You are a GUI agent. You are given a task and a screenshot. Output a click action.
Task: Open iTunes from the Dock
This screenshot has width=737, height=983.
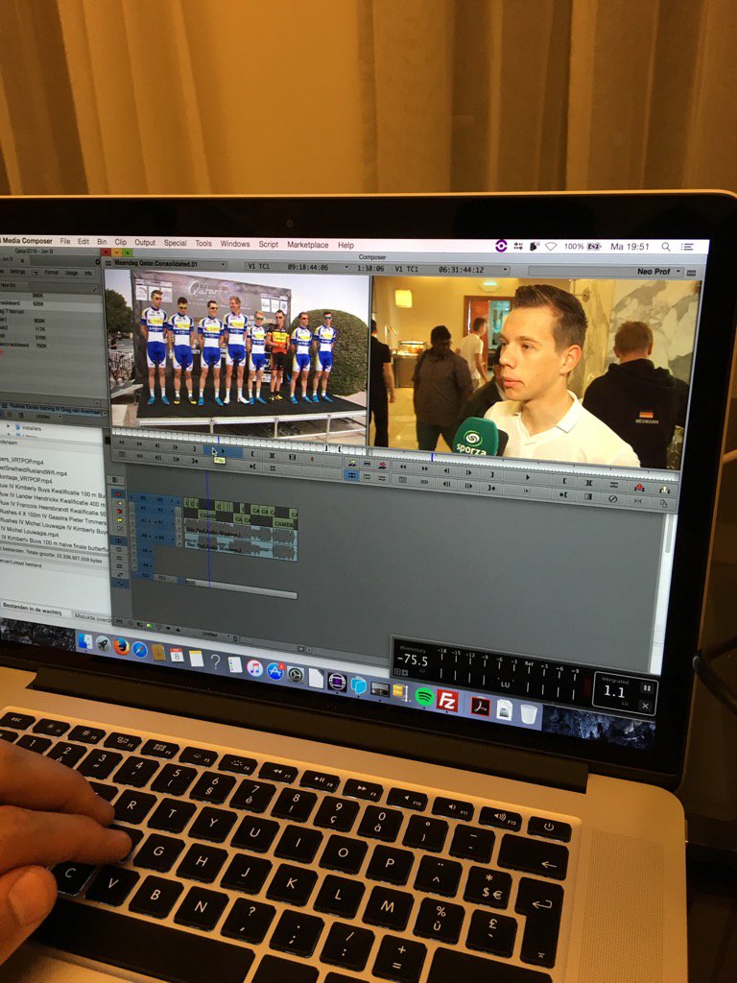tap(253, 668)
